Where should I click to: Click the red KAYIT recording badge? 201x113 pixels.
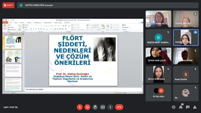9,5
